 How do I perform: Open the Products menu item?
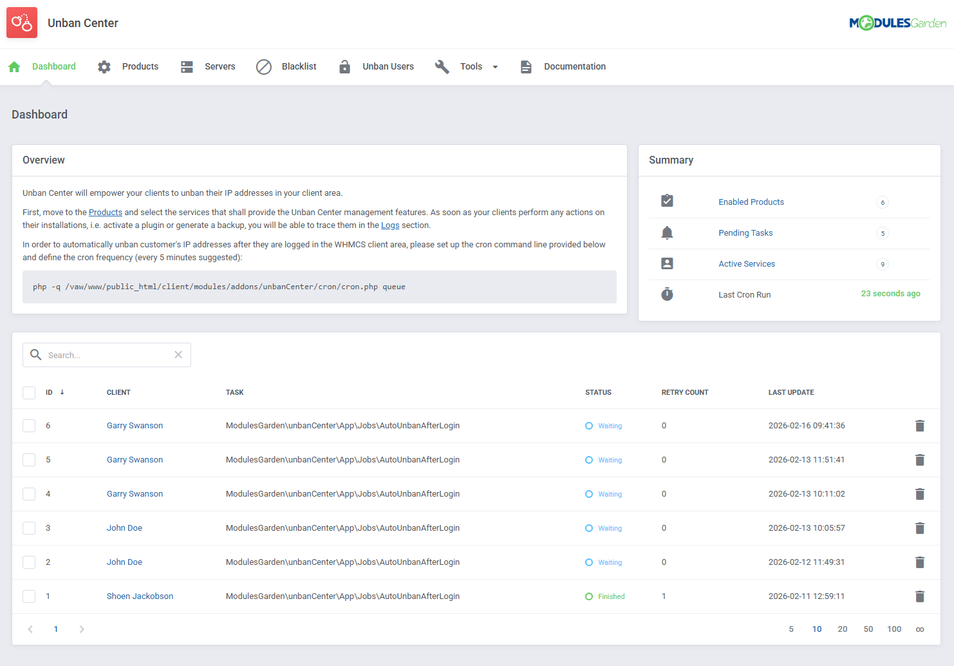point(140,67)
